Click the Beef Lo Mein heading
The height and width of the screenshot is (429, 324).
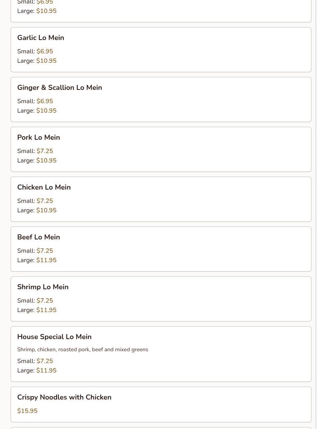pyautogui.click(x=39, y=237)
